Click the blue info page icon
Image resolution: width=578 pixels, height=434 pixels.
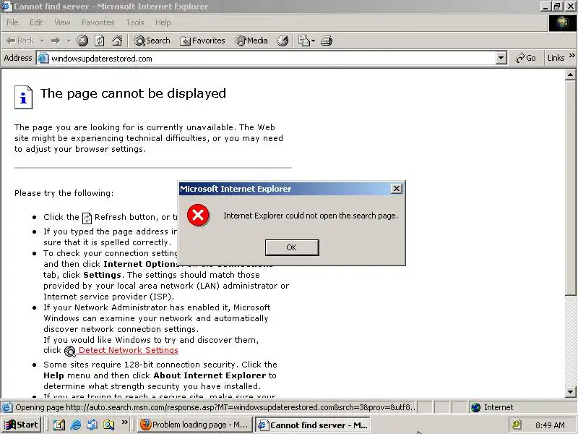23,97
